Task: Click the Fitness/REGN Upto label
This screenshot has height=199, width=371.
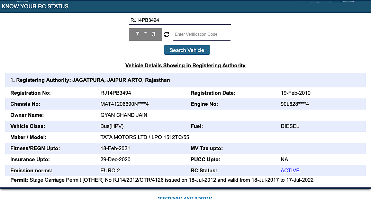Action: coord(35,148)
